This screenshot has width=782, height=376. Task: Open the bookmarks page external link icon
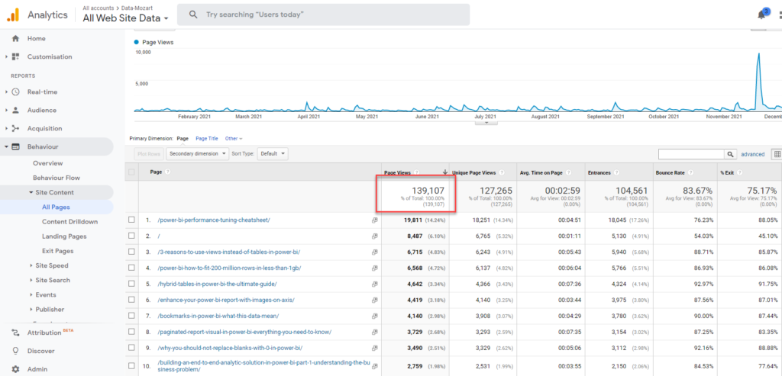click(374, 316)
